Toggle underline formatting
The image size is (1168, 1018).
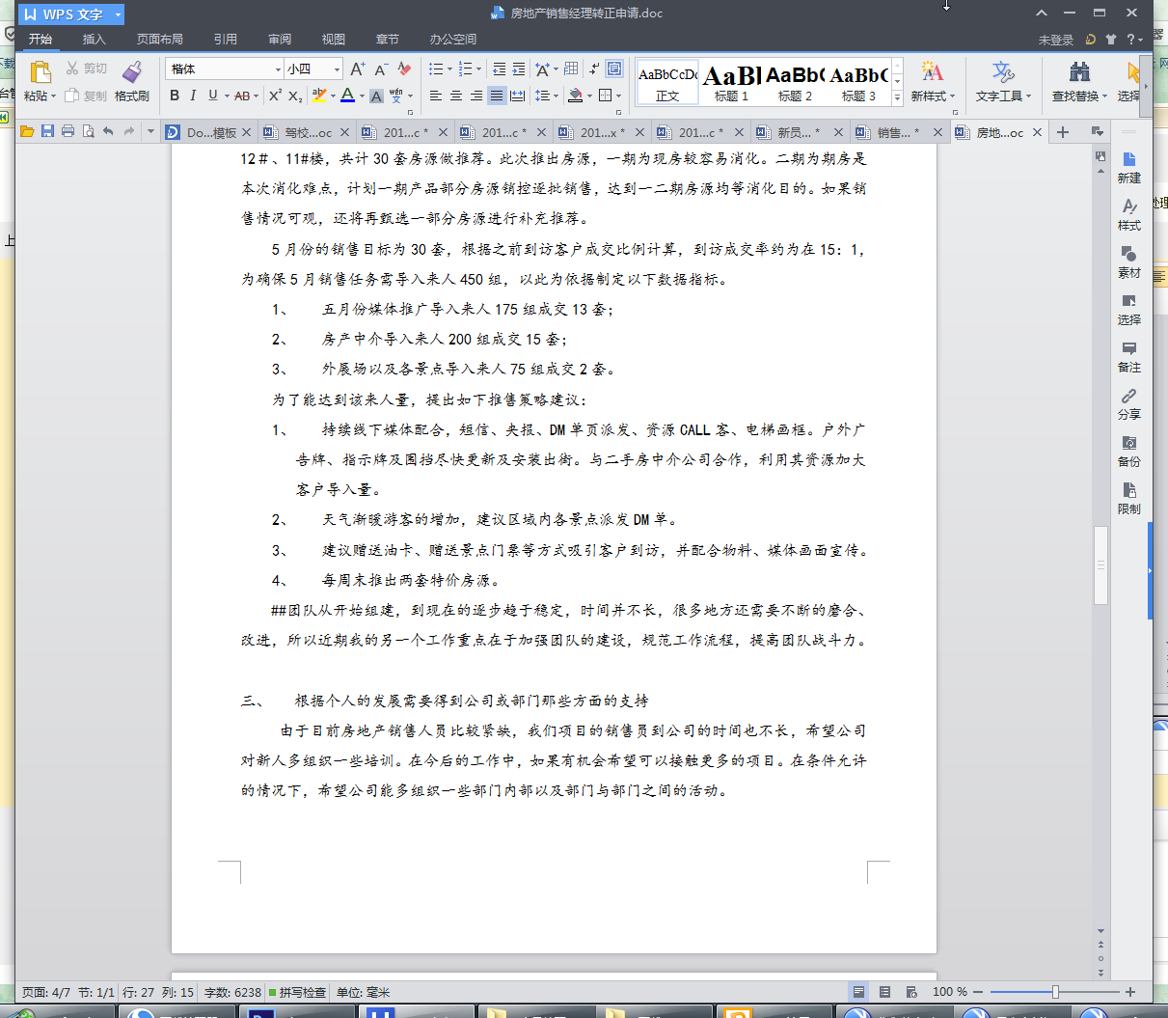212,96
